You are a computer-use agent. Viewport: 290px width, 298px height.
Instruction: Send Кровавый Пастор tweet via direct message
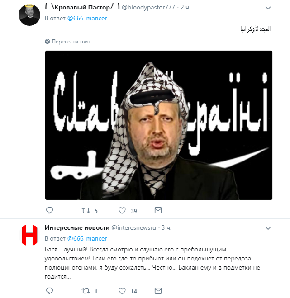(158, 210)
